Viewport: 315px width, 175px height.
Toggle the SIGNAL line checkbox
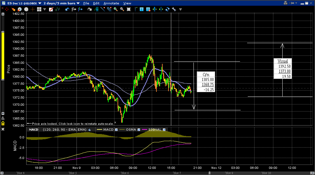pos(164,130)
